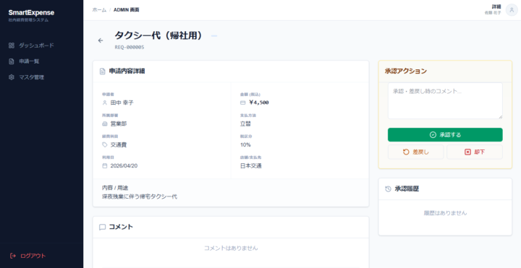The height and width of the screenshot is (268, 521).
Task: Click the amount ¥4,500
Action: 259,103
